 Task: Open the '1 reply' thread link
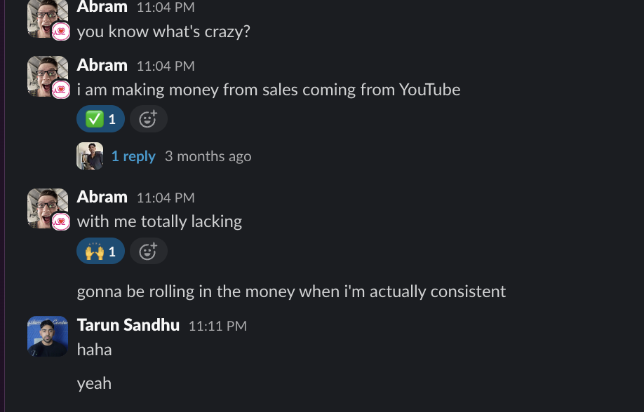tap(133, 156)
